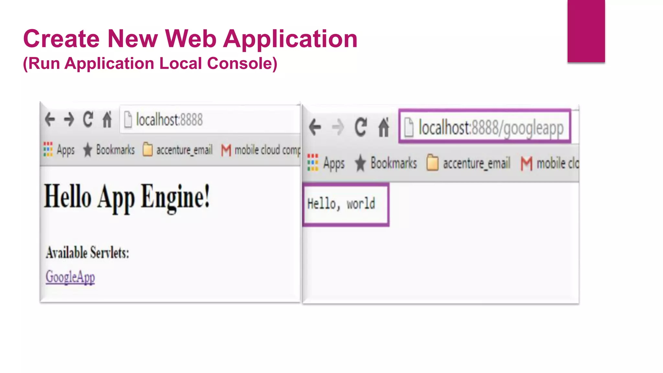Click the Hello, world output text

click(x=341, y=204)
